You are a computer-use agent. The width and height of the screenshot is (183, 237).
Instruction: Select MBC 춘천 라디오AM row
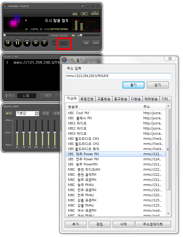click(x=116, y=170)
